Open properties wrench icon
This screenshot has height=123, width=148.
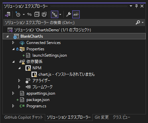tap(69, 14)
